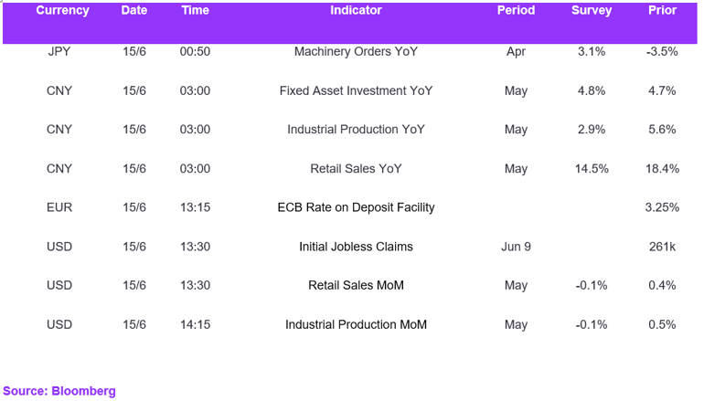
Task: Select the CNY Industrial Production YoY cell
Action: (356, 130)
